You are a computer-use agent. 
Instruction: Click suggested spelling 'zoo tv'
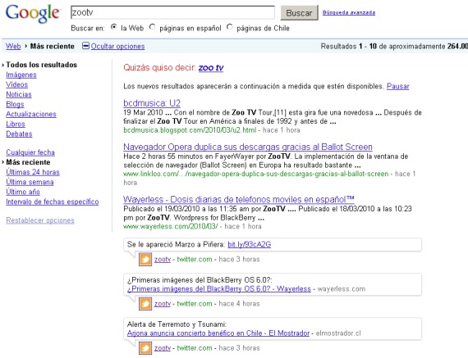point(211,68)
